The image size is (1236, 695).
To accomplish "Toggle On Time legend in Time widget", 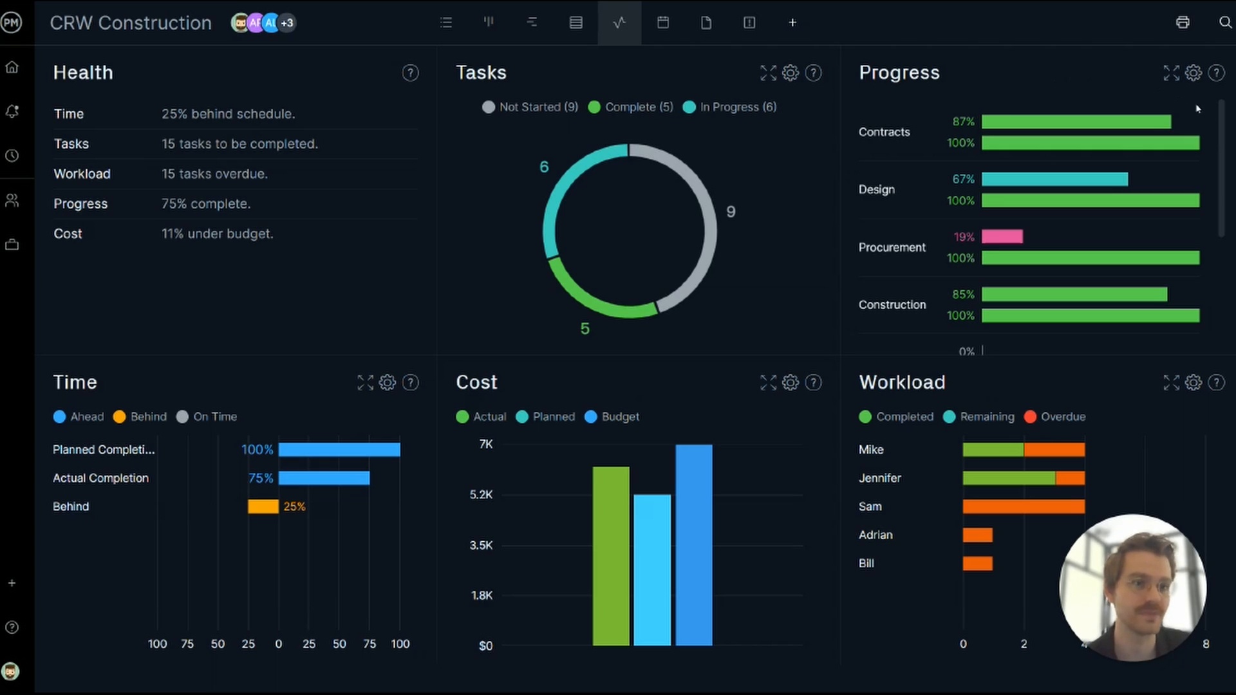I will (x=207, y=417).
